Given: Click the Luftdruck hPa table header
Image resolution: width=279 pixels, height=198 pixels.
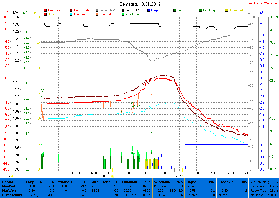Looking at the screenshot, I should click(136, 181).
